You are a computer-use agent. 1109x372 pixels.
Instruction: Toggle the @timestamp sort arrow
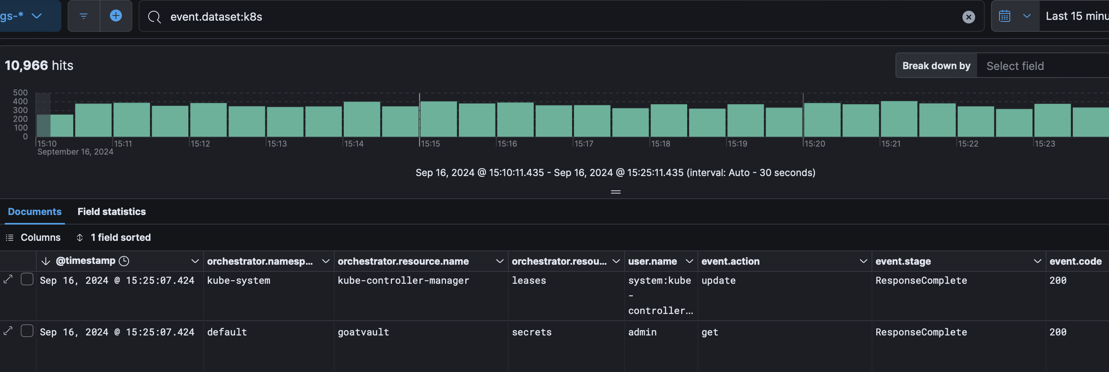click(x=46, y=261)
